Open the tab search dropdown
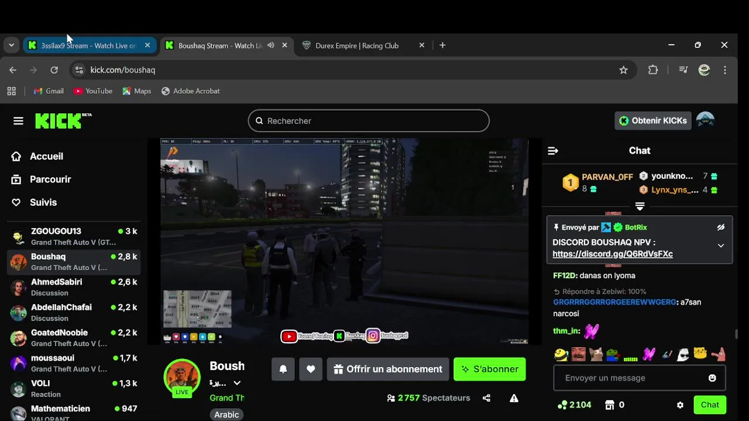Screen dimensions: 749x421 (x=11, y=46)
